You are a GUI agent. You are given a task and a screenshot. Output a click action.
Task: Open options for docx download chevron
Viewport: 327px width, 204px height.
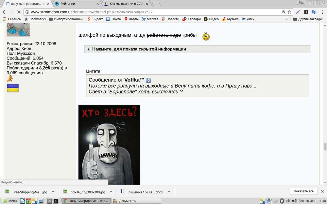pyautogui.click(x=169, y=192)
